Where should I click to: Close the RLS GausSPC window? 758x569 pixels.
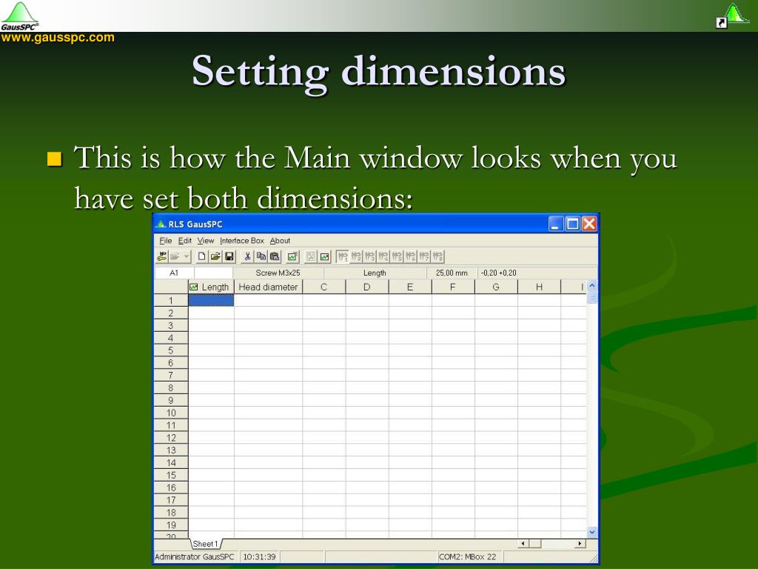pos(589,224)
